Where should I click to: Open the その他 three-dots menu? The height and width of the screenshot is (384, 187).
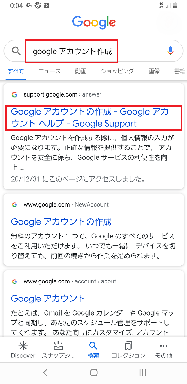[x=163, y=346]
